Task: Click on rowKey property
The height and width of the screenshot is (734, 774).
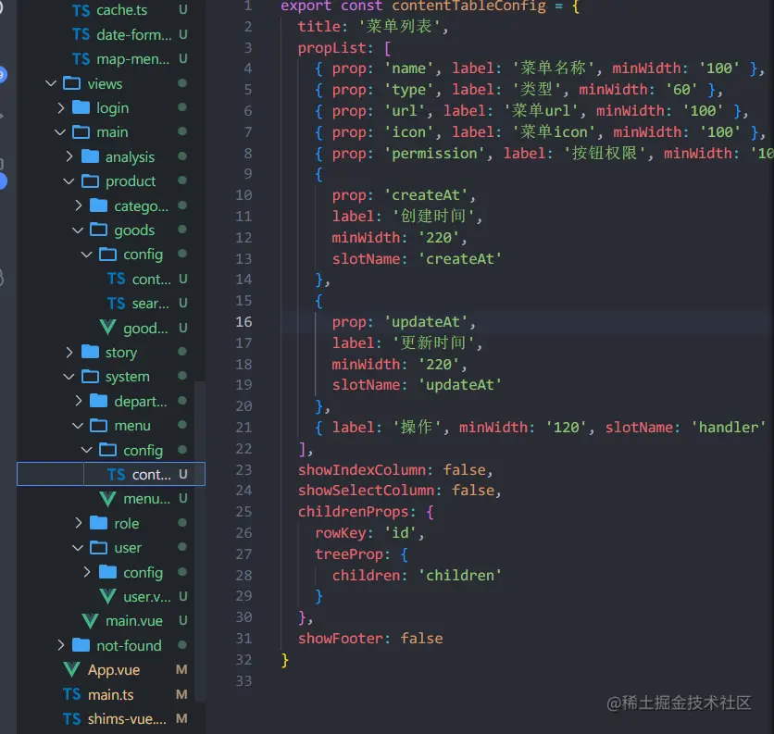Action: point(341,533)
